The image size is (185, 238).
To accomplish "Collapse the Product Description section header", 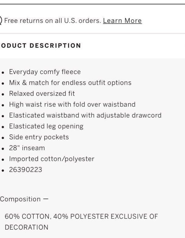I will click(40, 46).
